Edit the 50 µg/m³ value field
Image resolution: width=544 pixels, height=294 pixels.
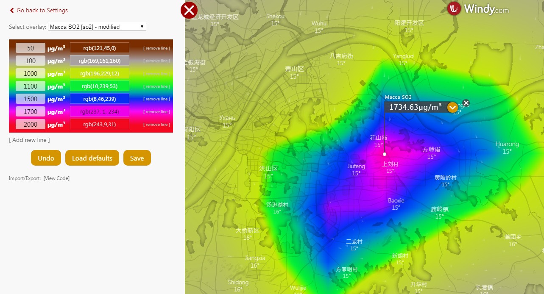click(x=31, y=48)
